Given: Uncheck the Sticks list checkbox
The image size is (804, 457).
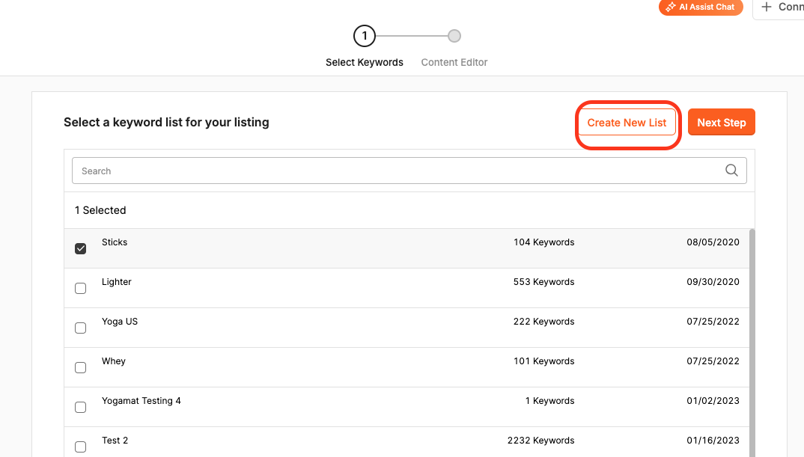Looking at the screenshot, I should [81, 248].
